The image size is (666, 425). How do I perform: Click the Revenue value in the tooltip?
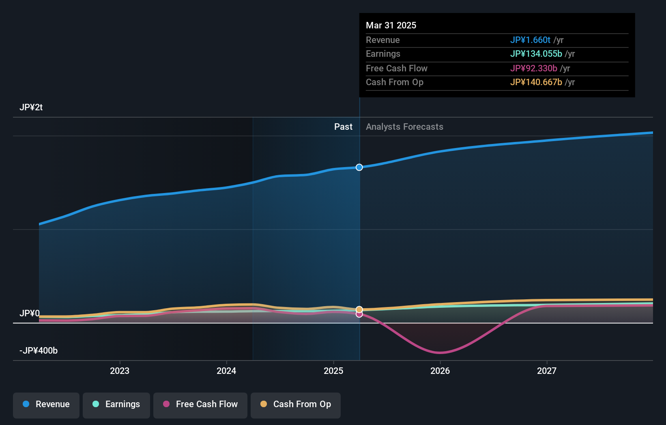pyautogui.click(x=531, y=40)
